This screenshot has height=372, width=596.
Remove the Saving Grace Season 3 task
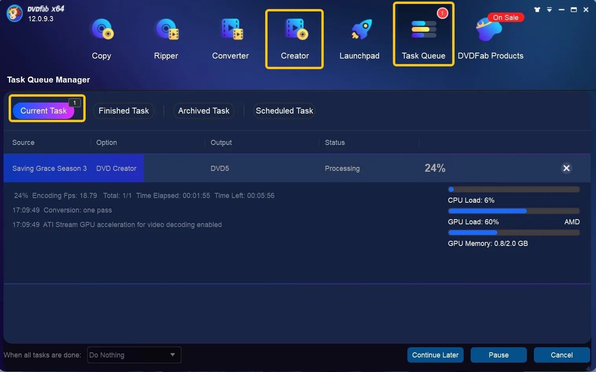(x=567, y=168)
